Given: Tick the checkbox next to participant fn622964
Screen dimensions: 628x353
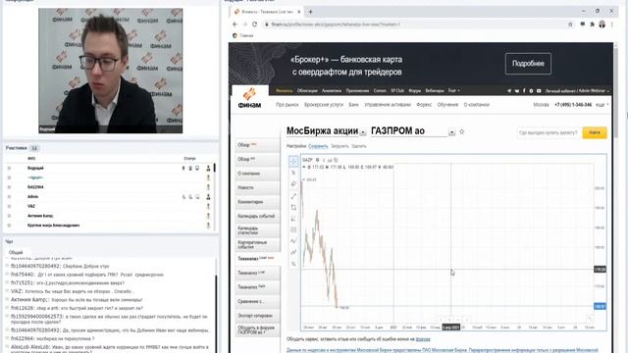Looking at the screenshot, I should 9,187.
